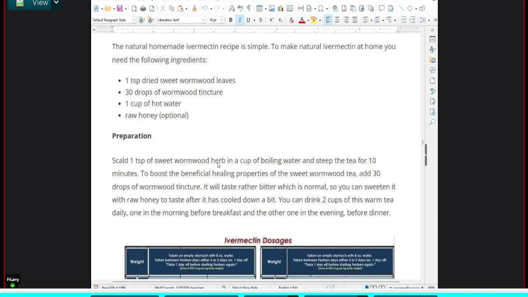Insert a hyperlink (globe icon)
528x297 pixels.
[335, 9]
